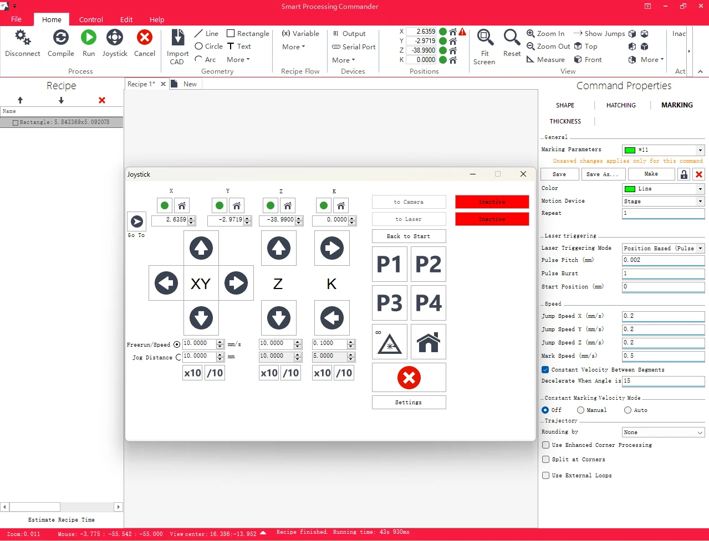Viewport: 709px width, 541px height.
Task: Click the Back to Start button
Action: click(409, 236)
